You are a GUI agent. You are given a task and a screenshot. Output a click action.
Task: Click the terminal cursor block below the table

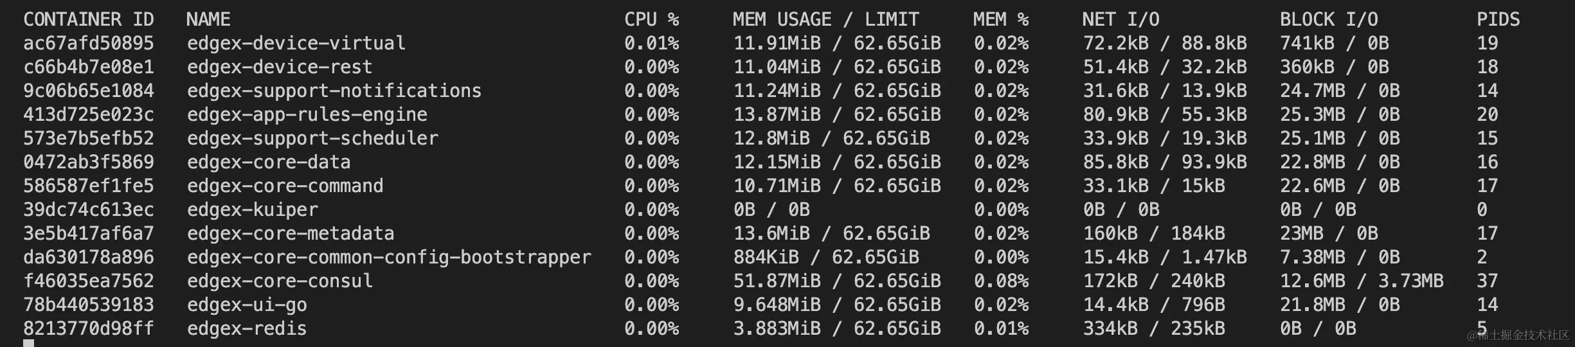click(x=29, y=344)
